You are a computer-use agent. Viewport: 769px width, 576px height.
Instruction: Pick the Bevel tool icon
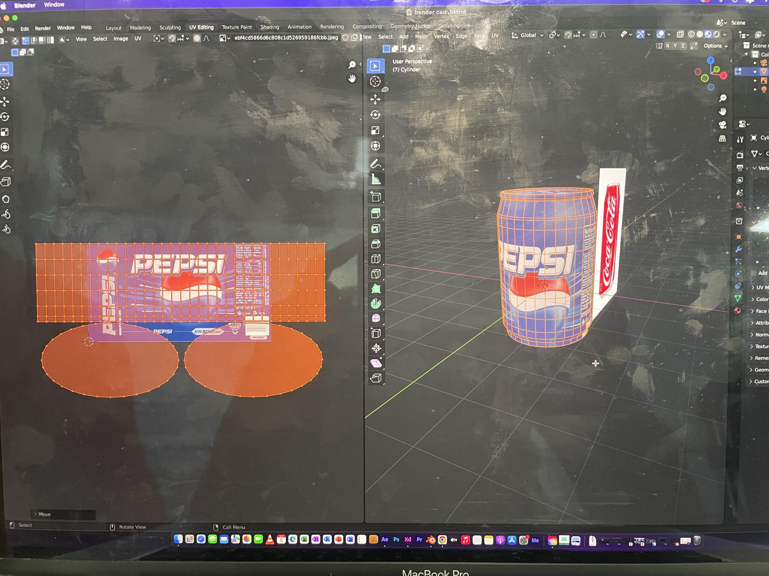coord(375,244)
